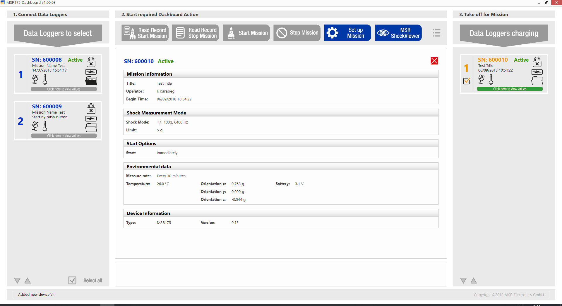Select data logger 2 SN 600009 card
The image size is (562, 306).
pos(58,121)
